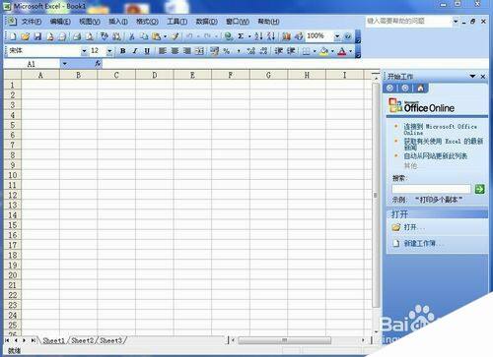Open the Paste options dropdown arrow
This screenshot has width=493, height=357.
coord(165,36)
